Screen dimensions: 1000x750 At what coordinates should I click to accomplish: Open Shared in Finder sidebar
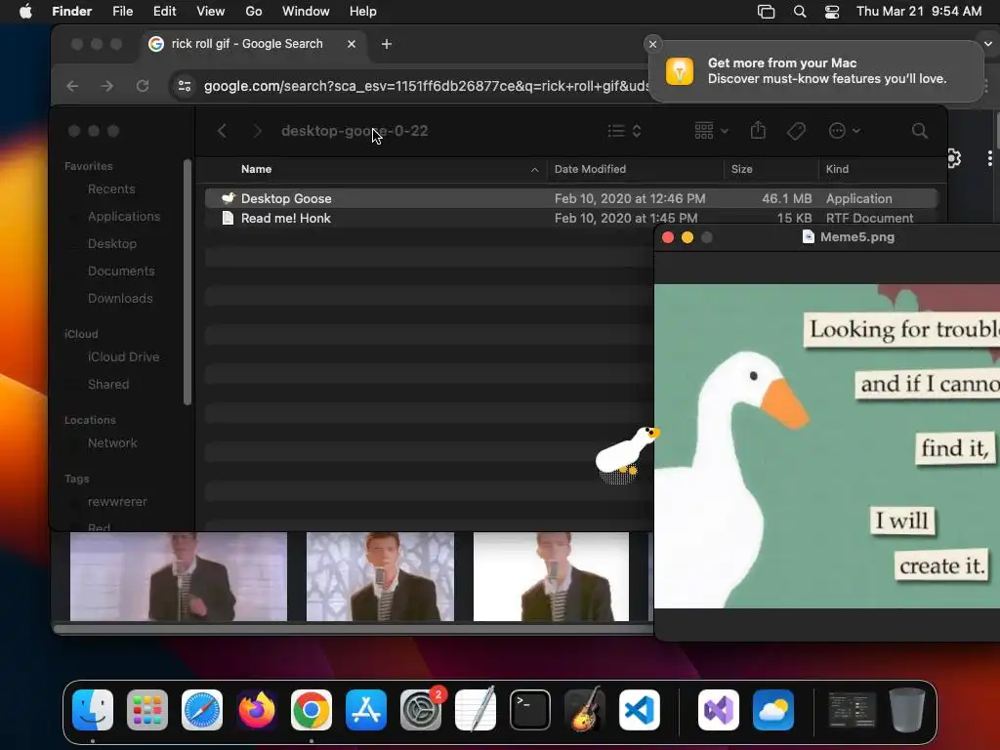108,385
